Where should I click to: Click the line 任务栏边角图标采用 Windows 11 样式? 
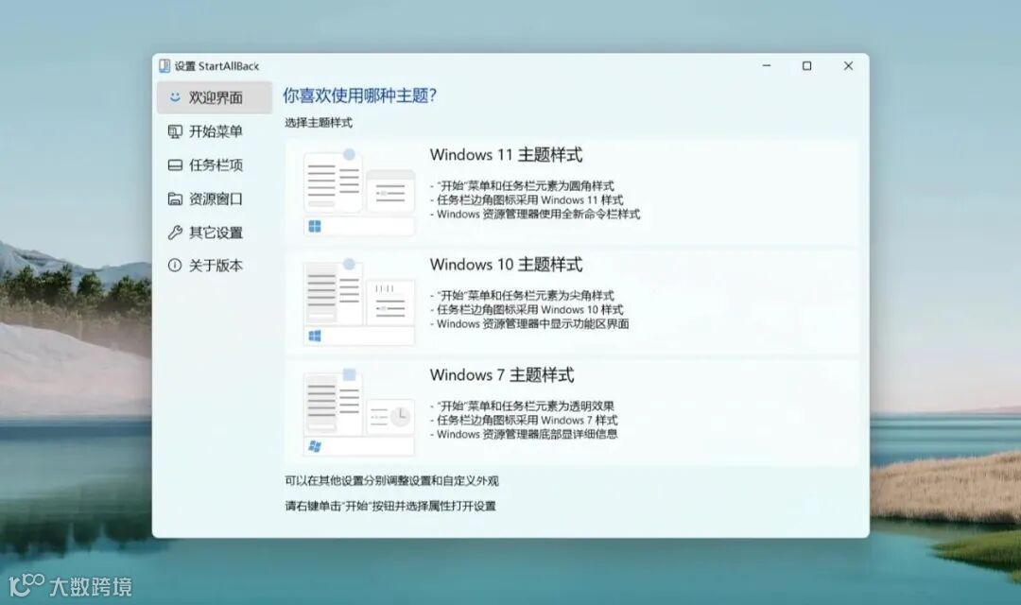pos(527,199)
